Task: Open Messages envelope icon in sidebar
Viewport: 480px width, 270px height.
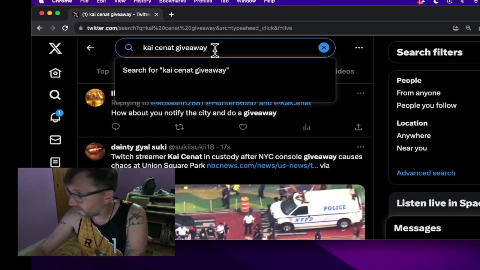Action: 55,140
